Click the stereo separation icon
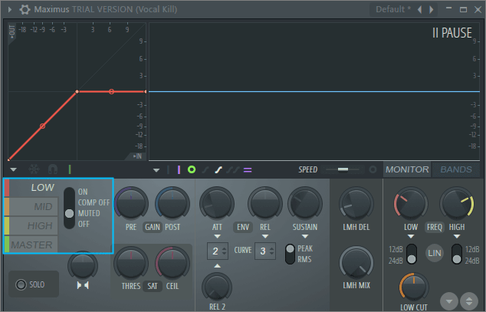The image size is (486, 312). [83, 284]
